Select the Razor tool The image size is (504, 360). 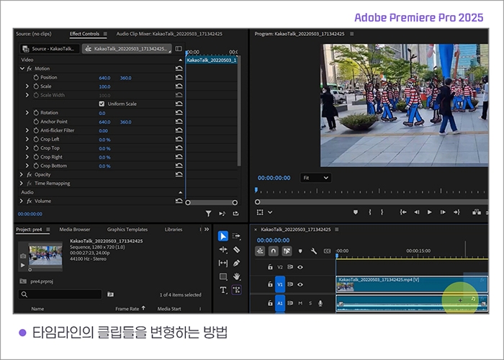(x=237, y=250)
